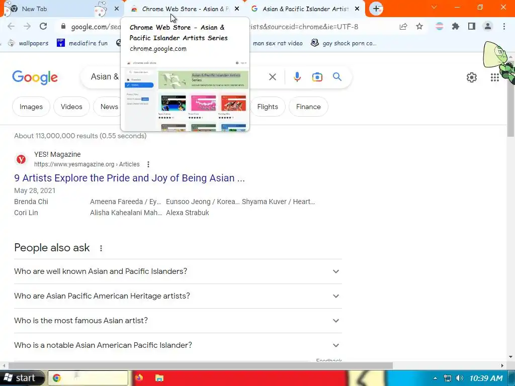515x386 pixels.
Task: Open the wallpapers bookmark
Action: [28, 43]
